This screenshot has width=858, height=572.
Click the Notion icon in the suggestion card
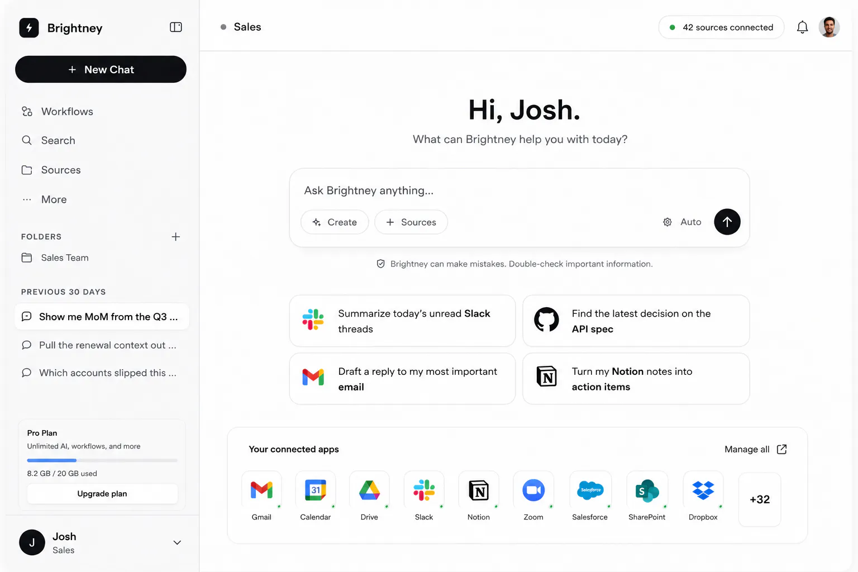[x=546, y=377]
